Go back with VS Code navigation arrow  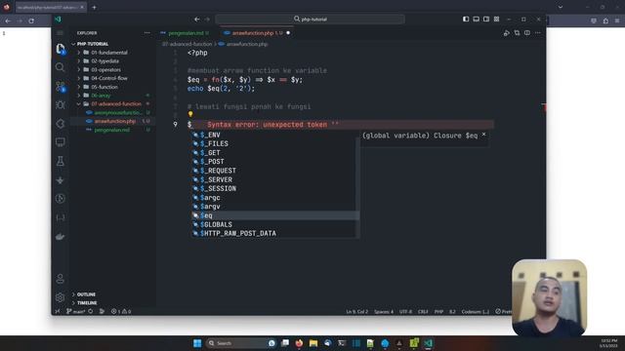197,19
